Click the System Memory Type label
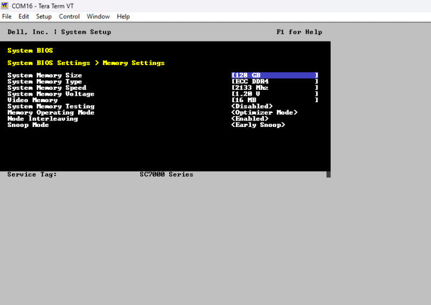The height and width of the screenshot is (305, 431). click(45, 82)
